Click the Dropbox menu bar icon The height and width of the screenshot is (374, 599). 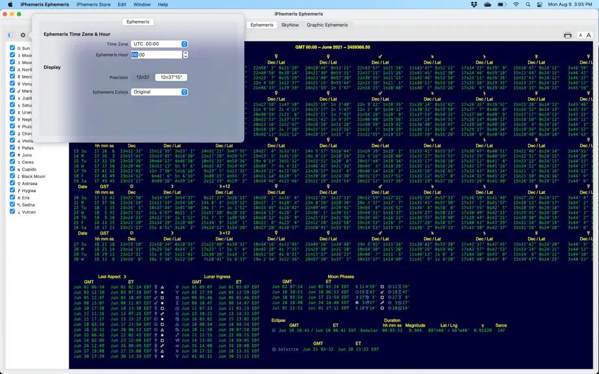coord(474,5)
